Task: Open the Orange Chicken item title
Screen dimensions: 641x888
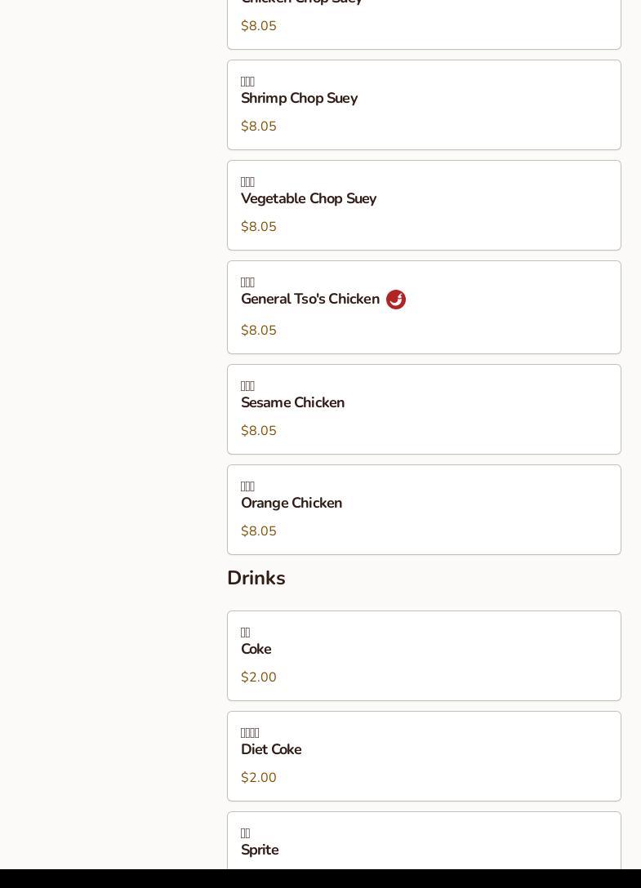Action: point(291,504)
